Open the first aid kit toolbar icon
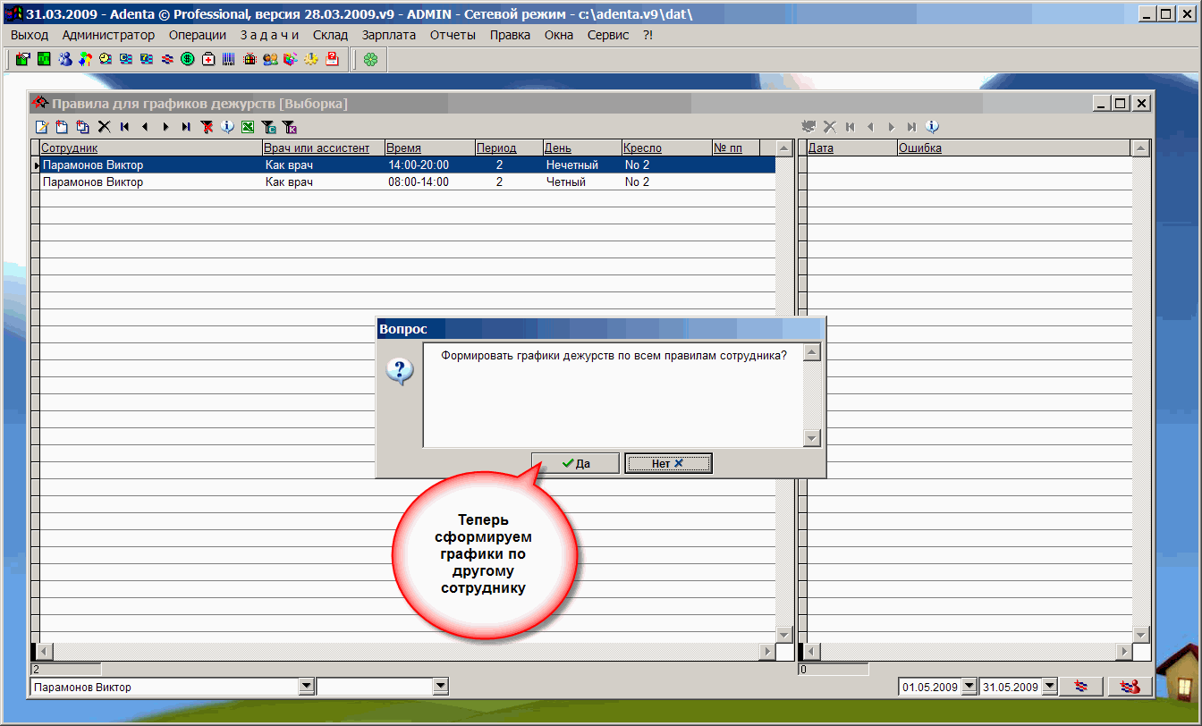 208,60
